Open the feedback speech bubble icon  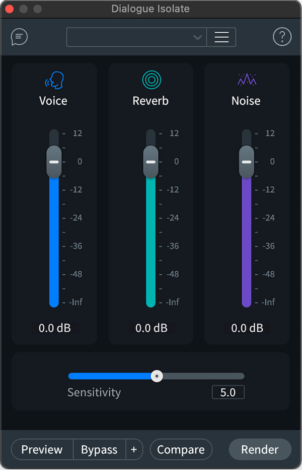19,37
